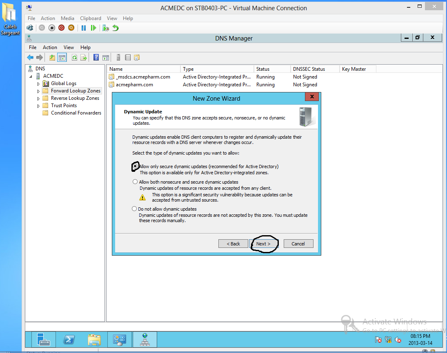Image resolution: width=447 pixels, height=353 pixels.
Task: Click the Back button in wizard
Action: (233, 244)
